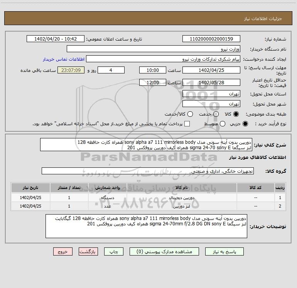Click the need date in لنز دوربین row
This screenshot has width=297, height=288.
click(x=30, y=206)
